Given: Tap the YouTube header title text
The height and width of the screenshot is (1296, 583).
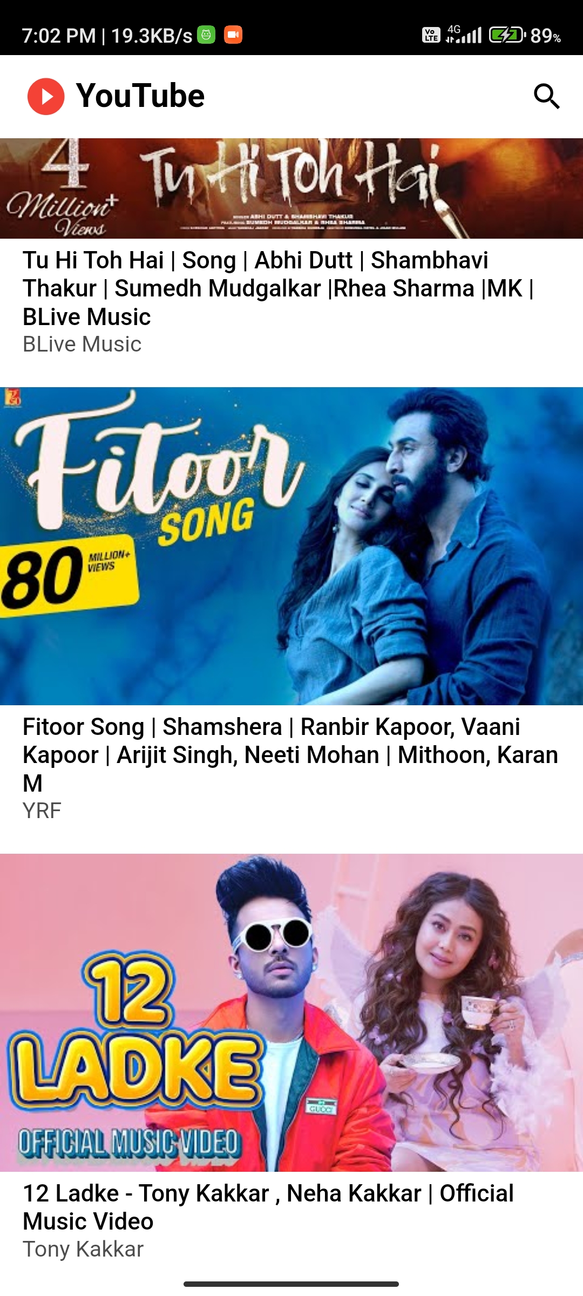Looking at the screenshot, I should click(140, 96).
